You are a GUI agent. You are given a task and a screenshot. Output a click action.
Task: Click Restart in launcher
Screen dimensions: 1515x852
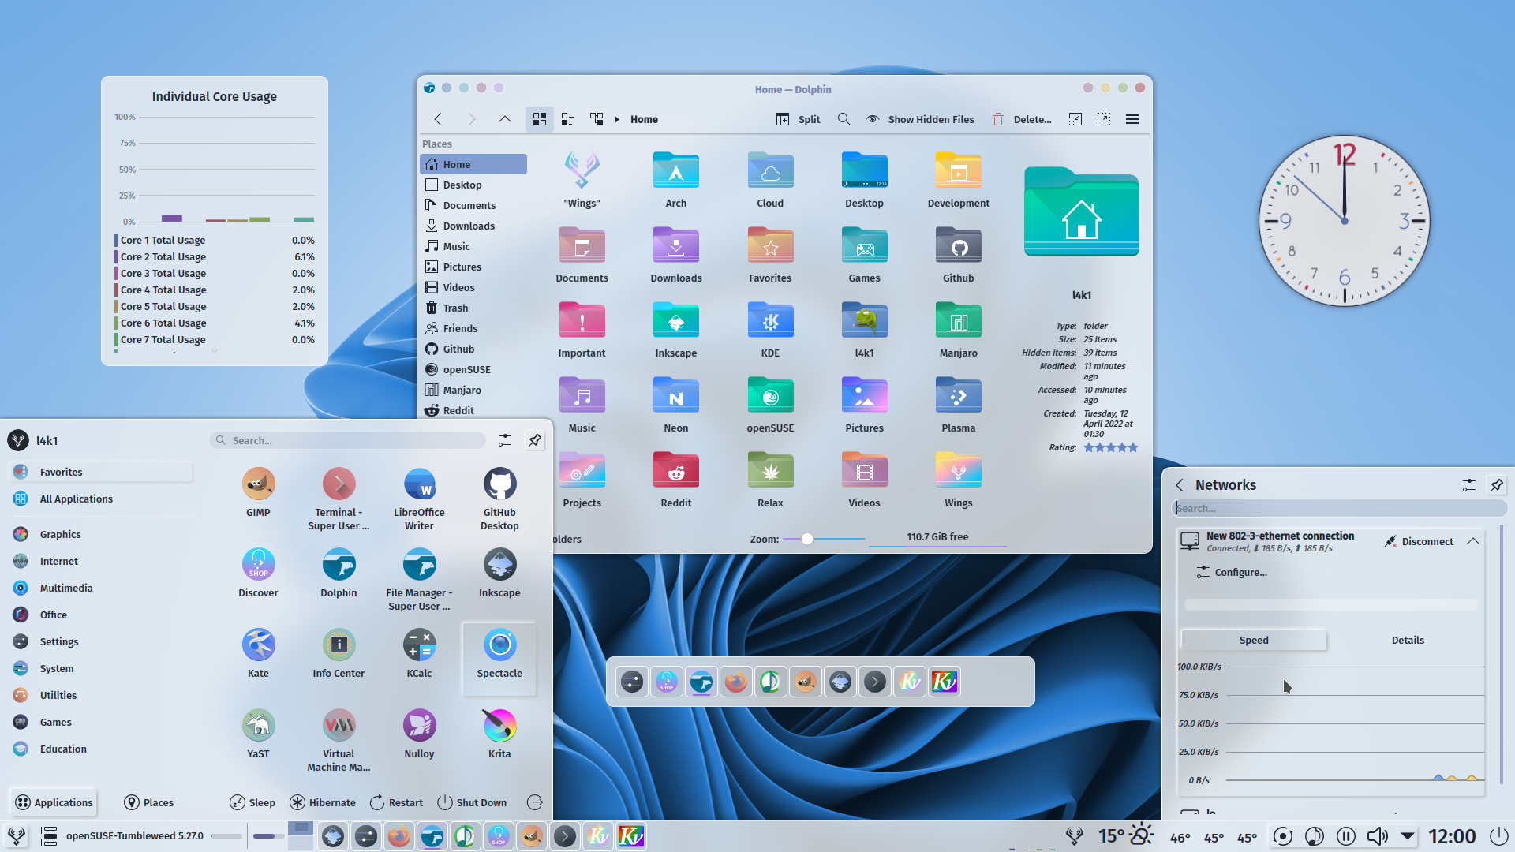click(x=396, y=802)
